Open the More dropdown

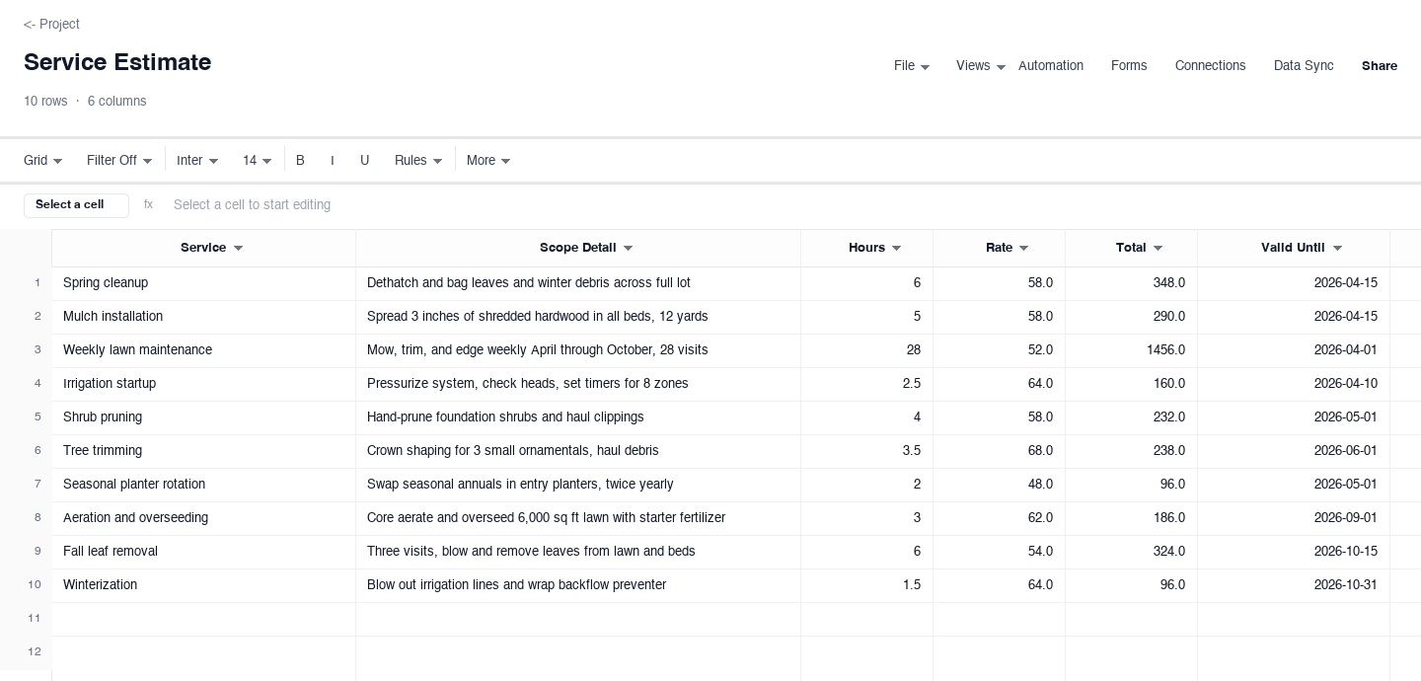pyautogui.click(x=488, y=161)
